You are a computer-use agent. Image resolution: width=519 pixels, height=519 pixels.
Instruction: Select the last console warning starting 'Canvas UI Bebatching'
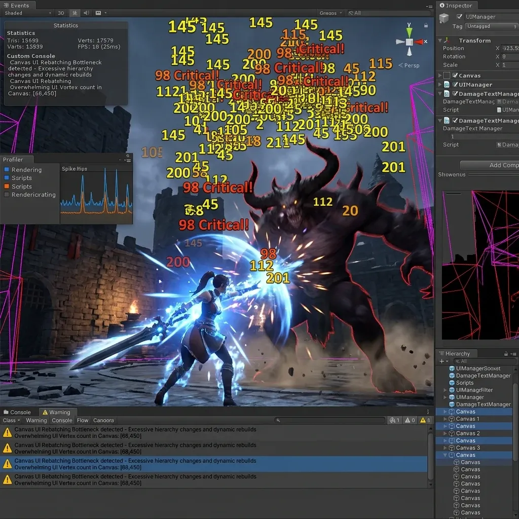tap(214, 479)
